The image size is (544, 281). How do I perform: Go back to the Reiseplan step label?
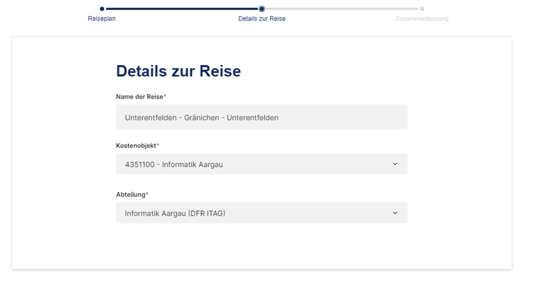pos(102,19)
